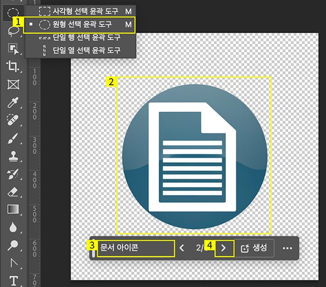
Task: Select the Brush tool
Action: [13, 138]
